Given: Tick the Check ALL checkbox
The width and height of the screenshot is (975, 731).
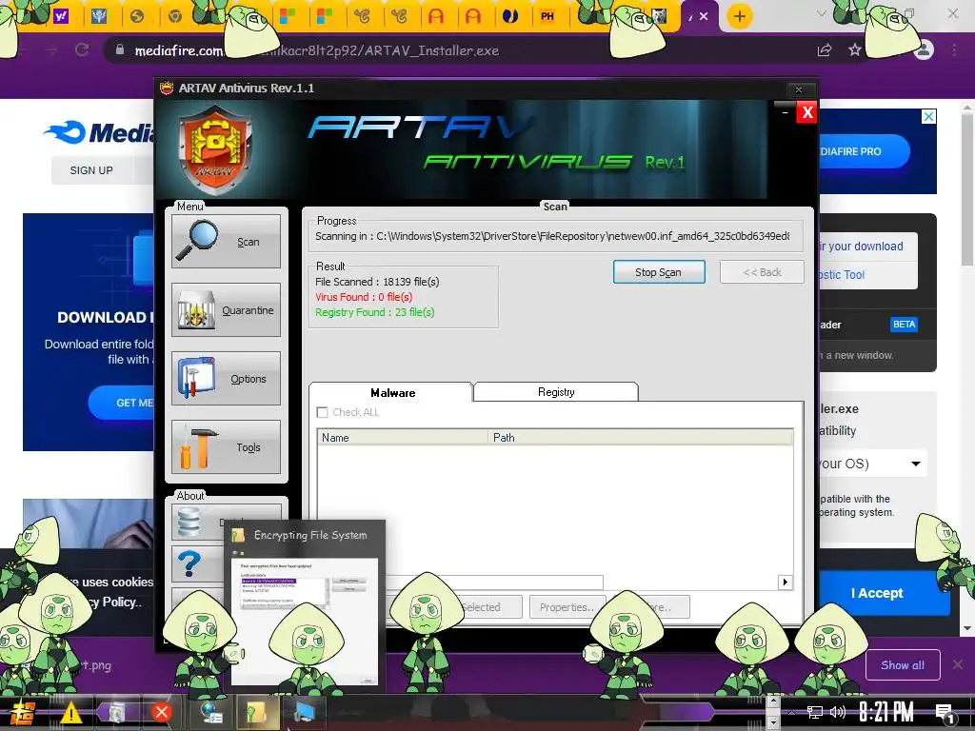Looking at the screenshot, I should pos(322,412).
